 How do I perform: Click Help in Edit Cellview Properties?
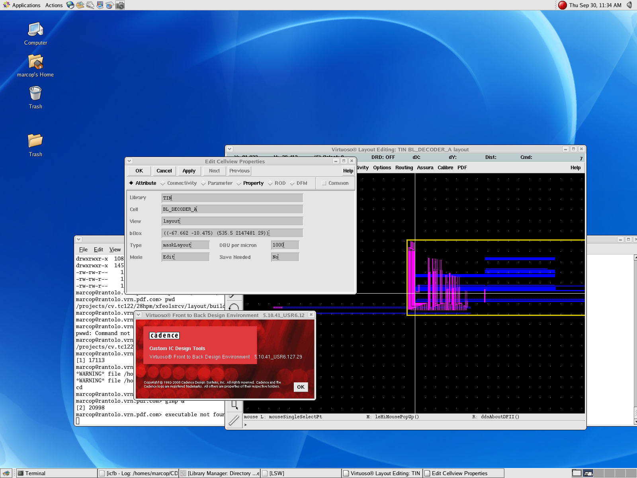click(348, 171)
